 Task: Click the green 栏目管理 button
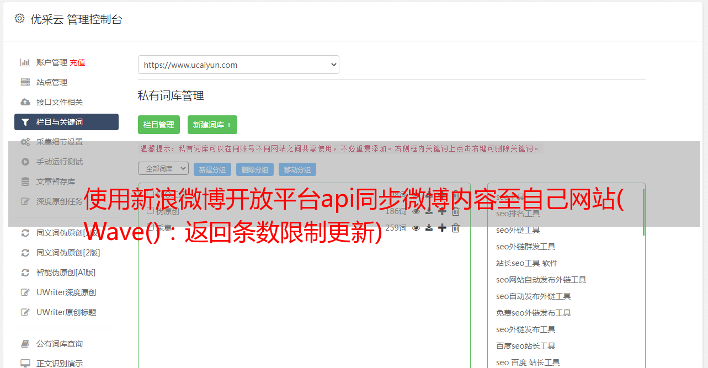tap(159, 125)
